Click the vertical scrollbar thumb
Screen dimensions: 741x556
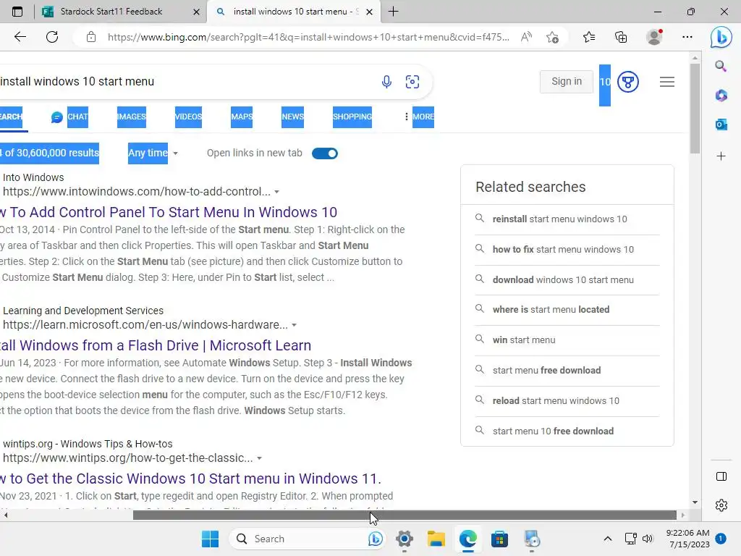695,109
